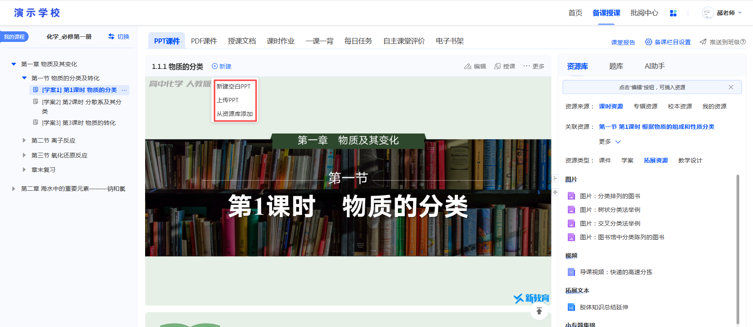Open the 课堂报告 link
753x327 pixels.
pos(623,42)
